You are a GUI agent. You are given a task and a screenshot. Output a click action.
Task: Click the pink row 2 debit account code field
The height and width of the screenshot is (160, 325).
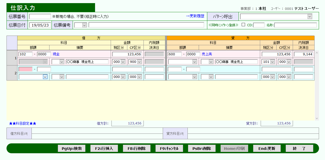(x=26, y=69)
